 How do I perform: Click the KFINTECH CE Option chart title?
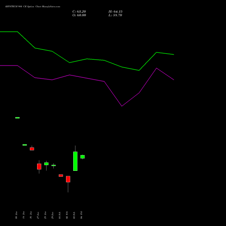click(33, 7)
